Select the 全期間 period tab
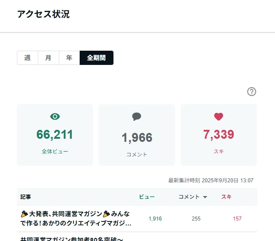 click(x=97, y=58)
